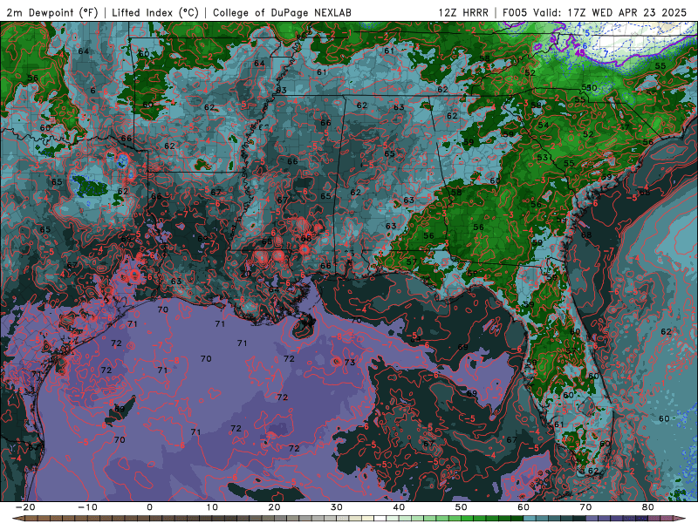
Task: Click the '50' label on the color scale
Action: click(462, 507)
